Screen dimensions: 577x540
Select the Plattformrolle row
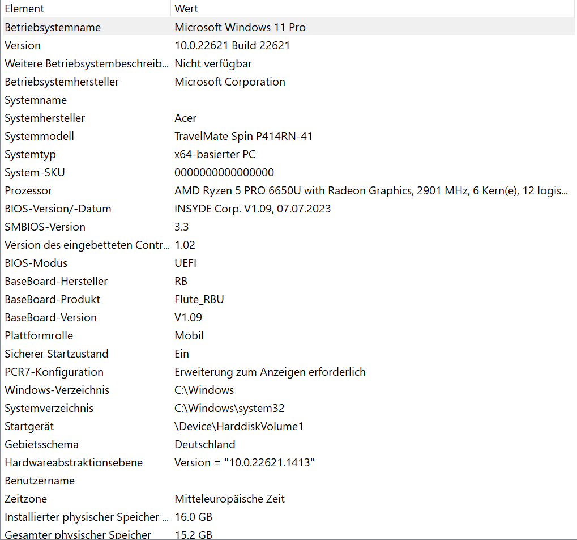point(289,336)
